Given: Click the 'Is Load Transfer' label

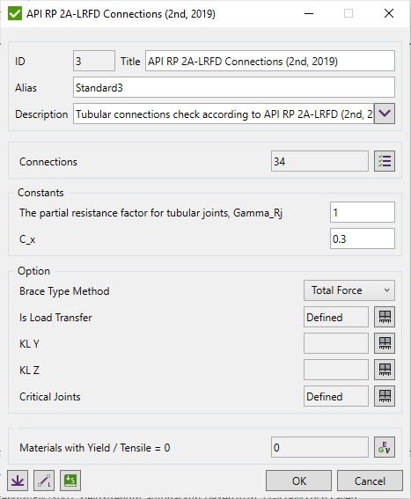Looking at the screenshot, I should (55, 318).
